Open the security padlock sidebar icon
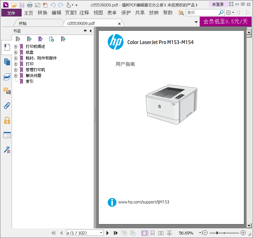This screenshot has width=253, height=238. point(7,120)
